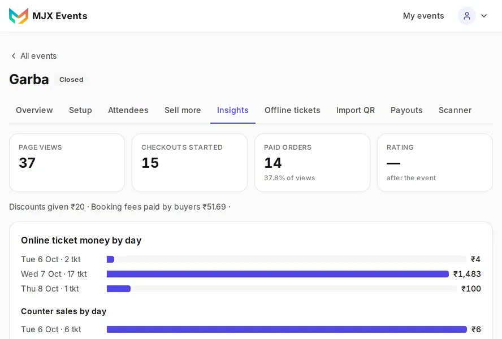This screenshot has height=339, width=502.
Task: Click the Page Views card showing 37
Action: (67, 163)
